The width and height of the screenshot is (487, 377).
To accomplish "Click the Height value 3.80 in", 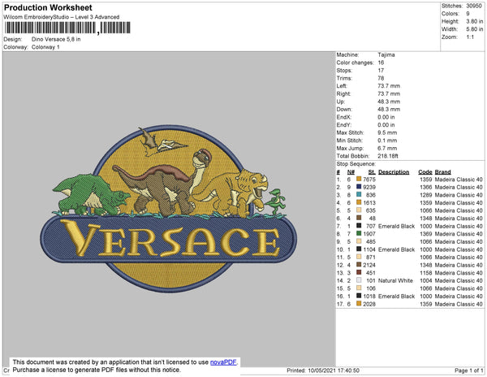I will tap(475, 21).
